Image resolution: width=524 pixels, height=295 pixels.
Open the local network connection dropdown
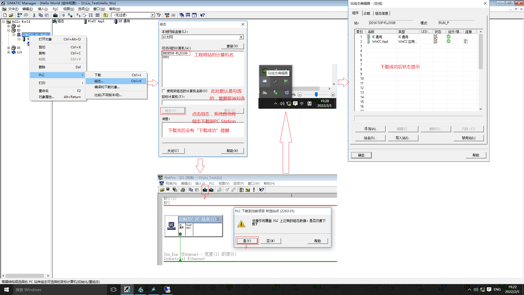coord(241,37)
